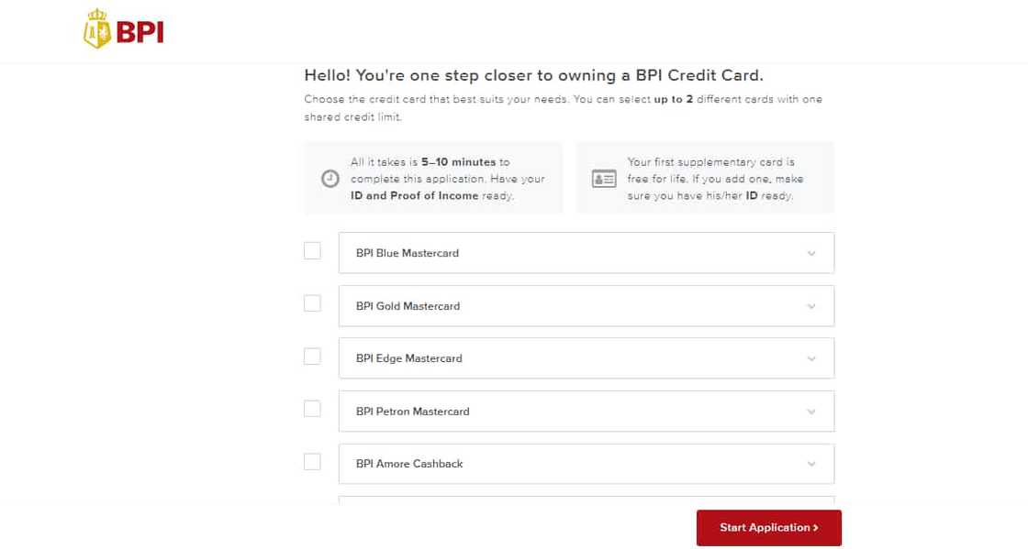Expand the BPI Petron Mastercard chevron

[x=811, y=412]
